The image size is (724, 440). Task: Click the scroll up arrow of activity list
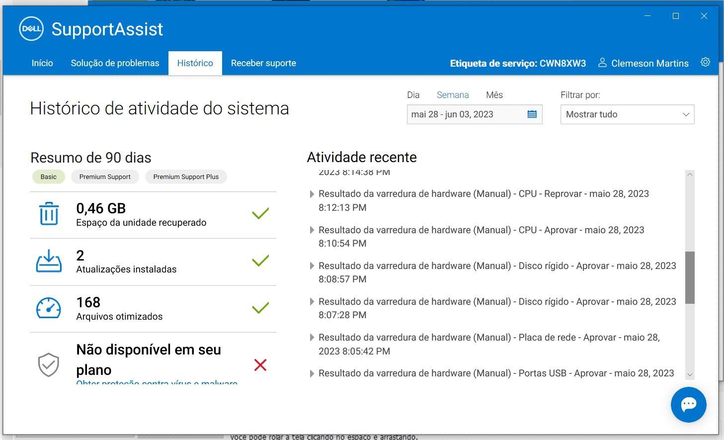click(690, 175)
